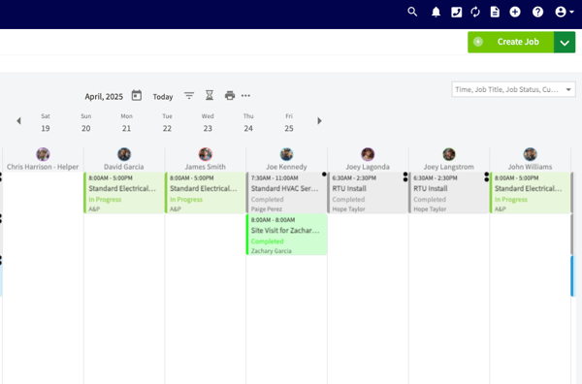582x384 pixels.
Task: Click Paige Perez customer text
Action: (267, 209)
